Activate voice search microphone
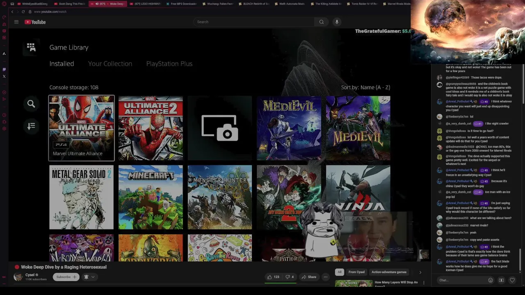 coord(337,22)
